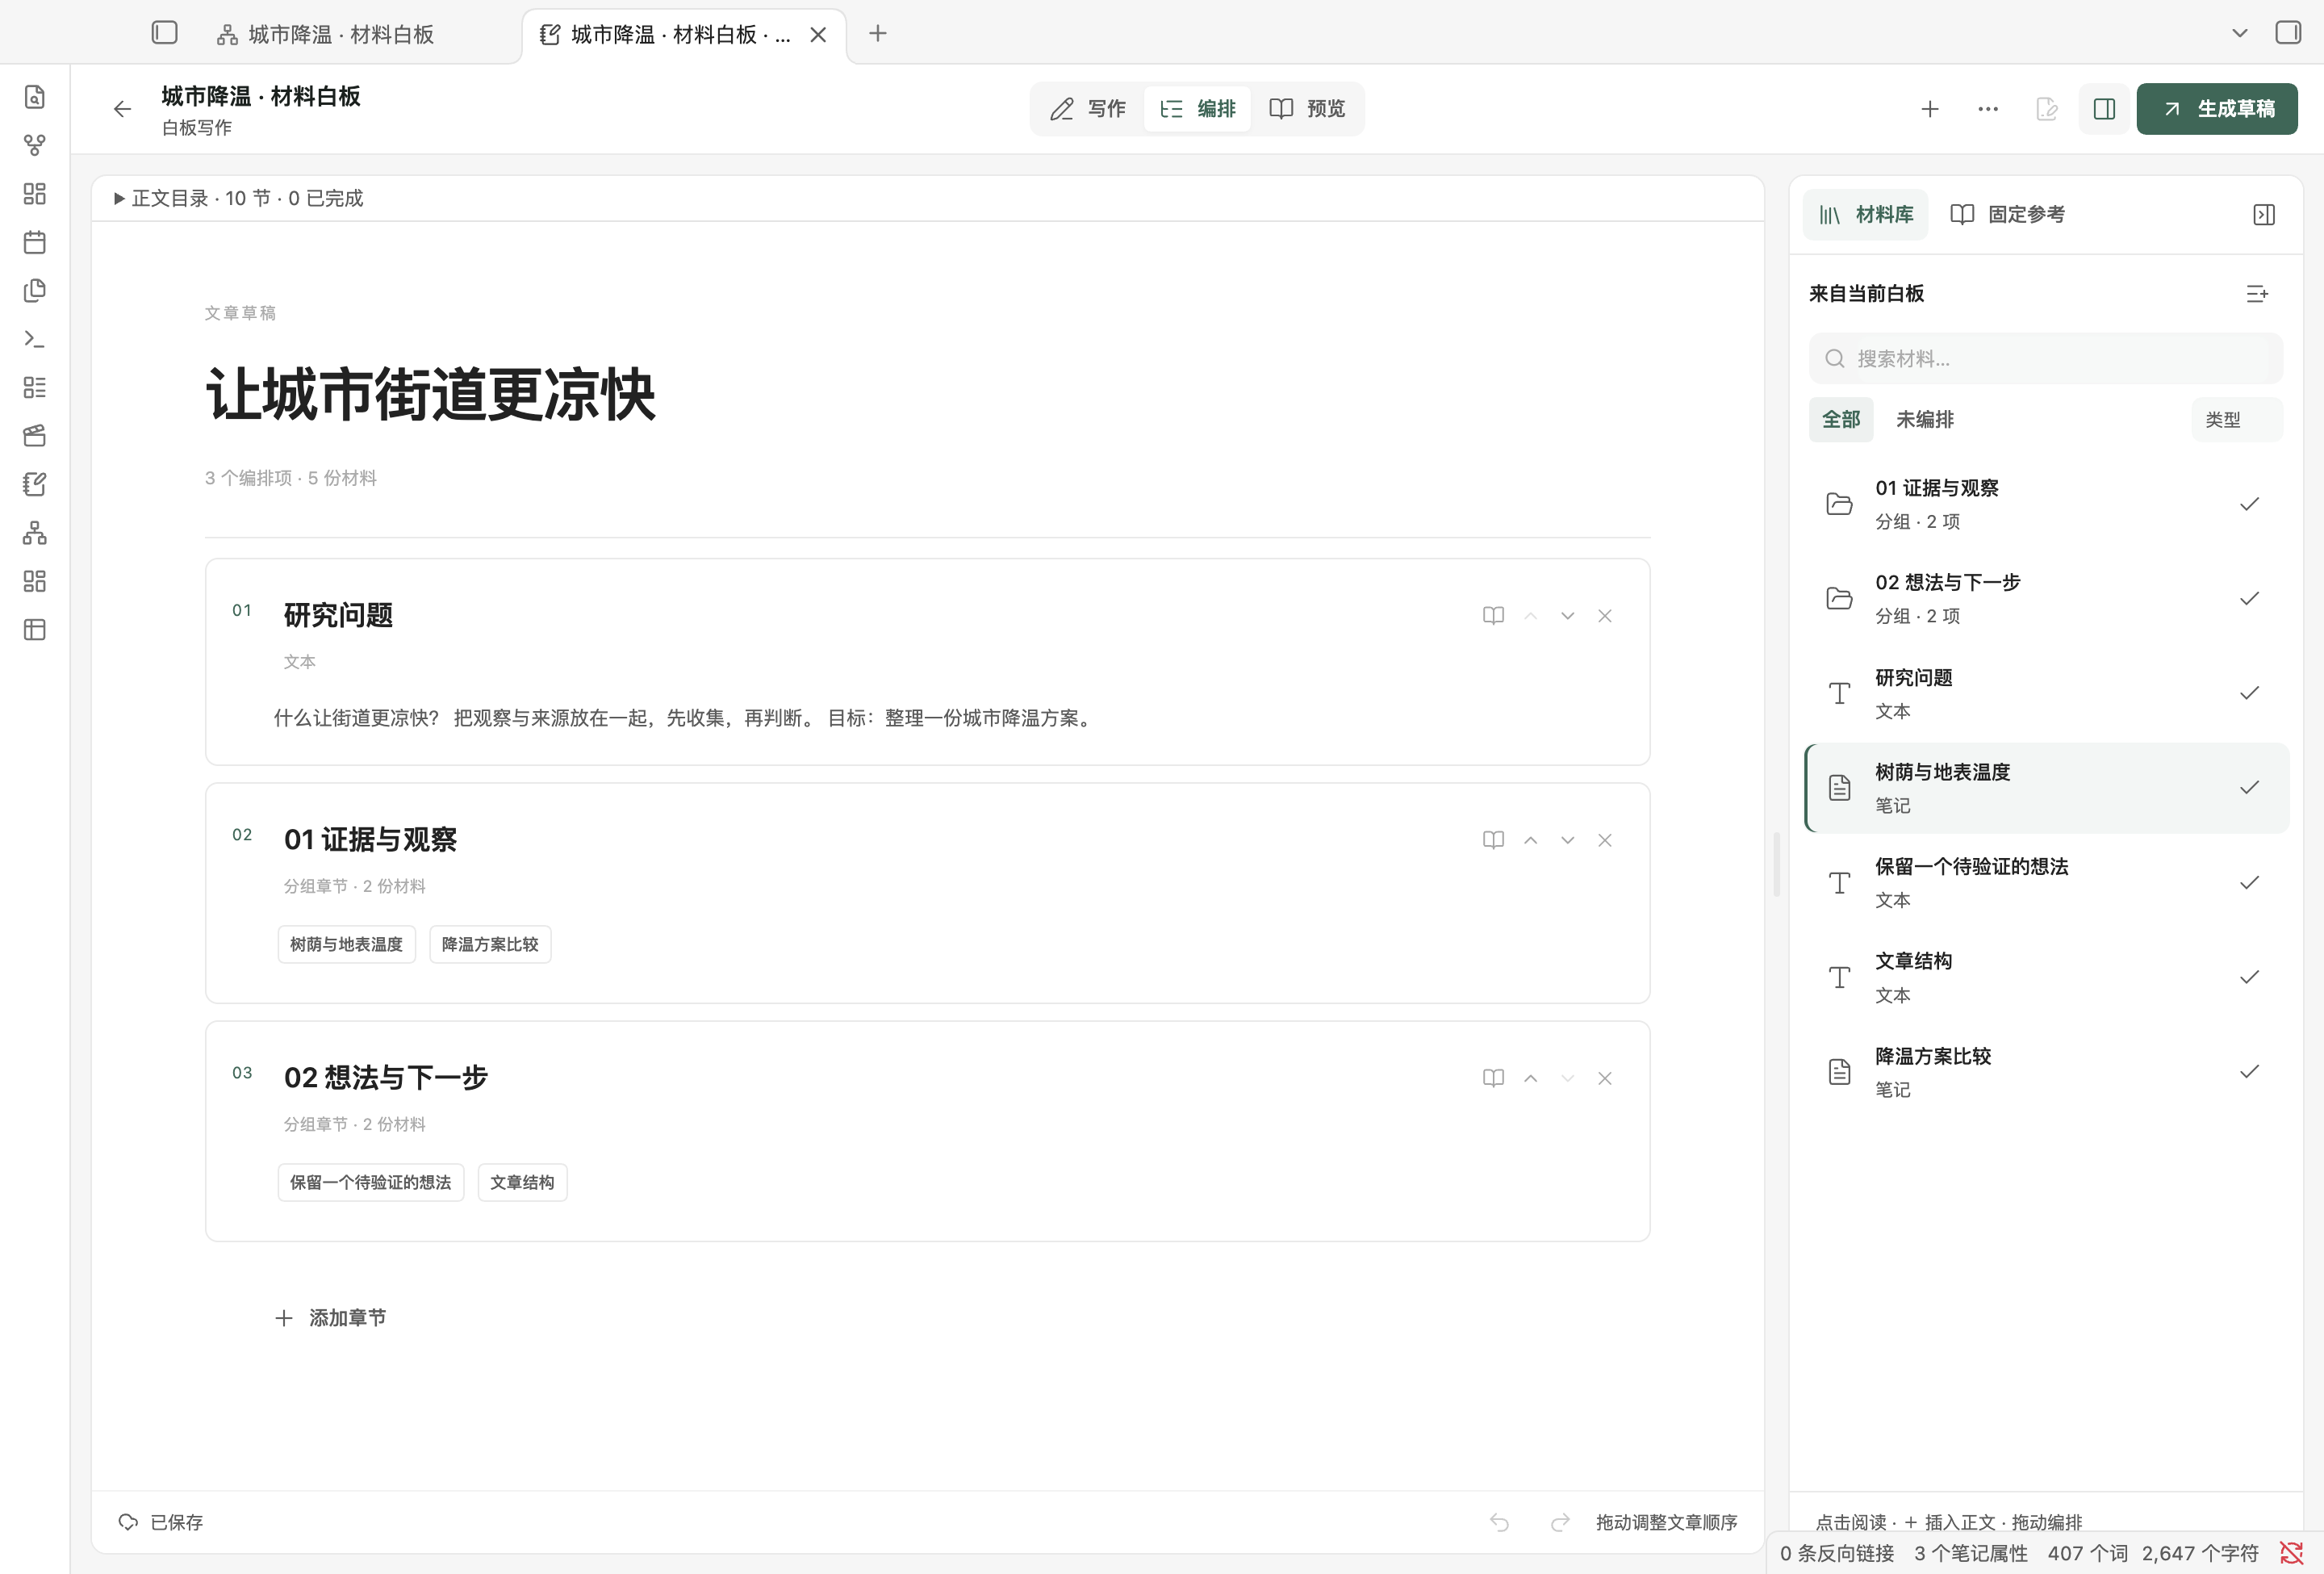The width and height of the screenshot is (2324, 1574).
Task: Expand the 正文目录 disclosure triangle
Action: pos(119,199)
